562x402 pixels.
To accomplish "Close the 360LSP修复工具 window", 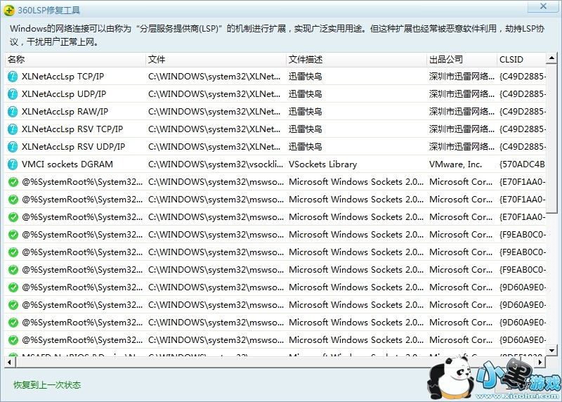I will click(543, 6).
